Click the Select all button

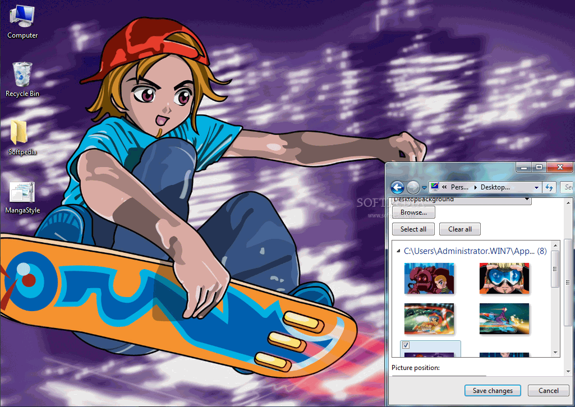pyautogui.click(x=413, y=229)
